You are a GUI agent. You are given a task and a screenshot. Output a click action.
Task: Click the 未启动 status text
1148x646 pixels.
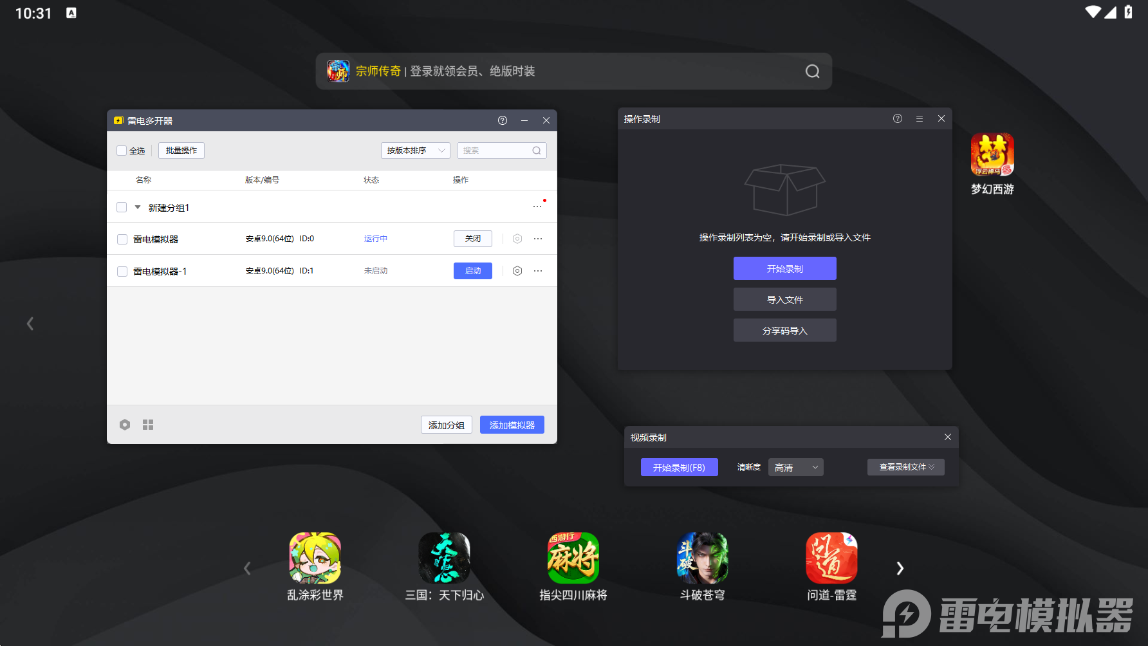pyautogui.click(x=376, y=271)
